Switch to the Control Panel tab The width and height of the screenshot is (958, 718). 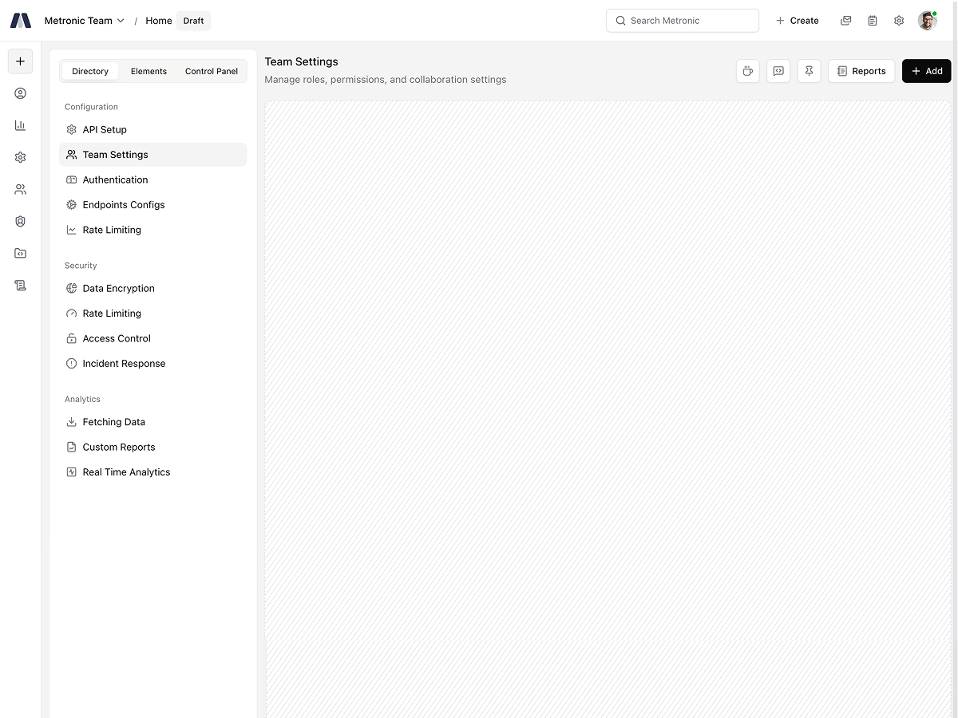point(212,71)
